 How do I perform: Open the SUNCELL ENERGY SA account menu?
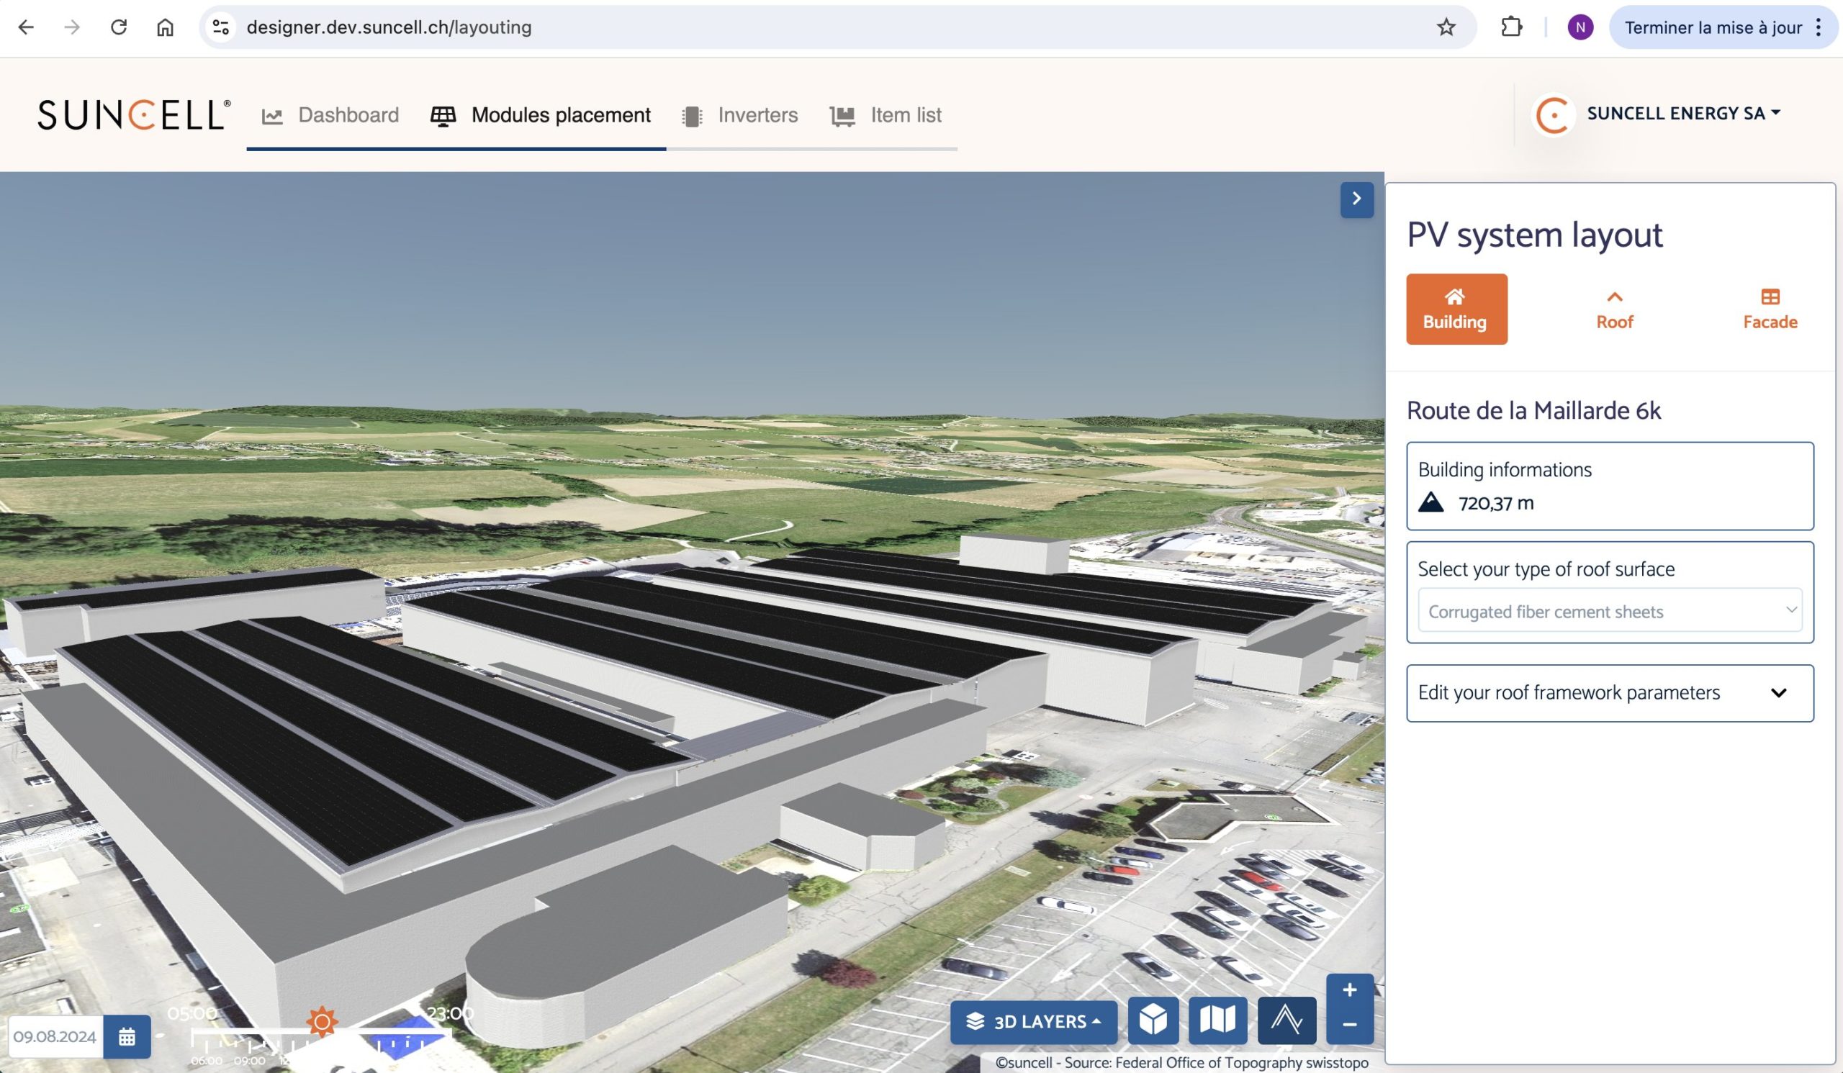pos(1682,113)
